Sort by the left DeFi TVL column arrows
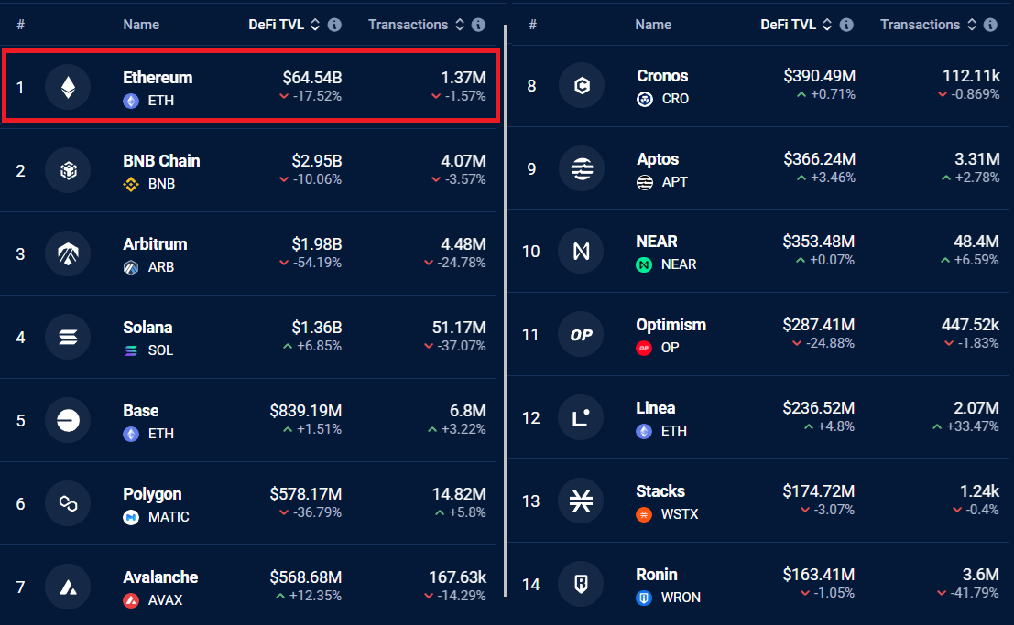The image size is (1014, 625). click(315, 25)
